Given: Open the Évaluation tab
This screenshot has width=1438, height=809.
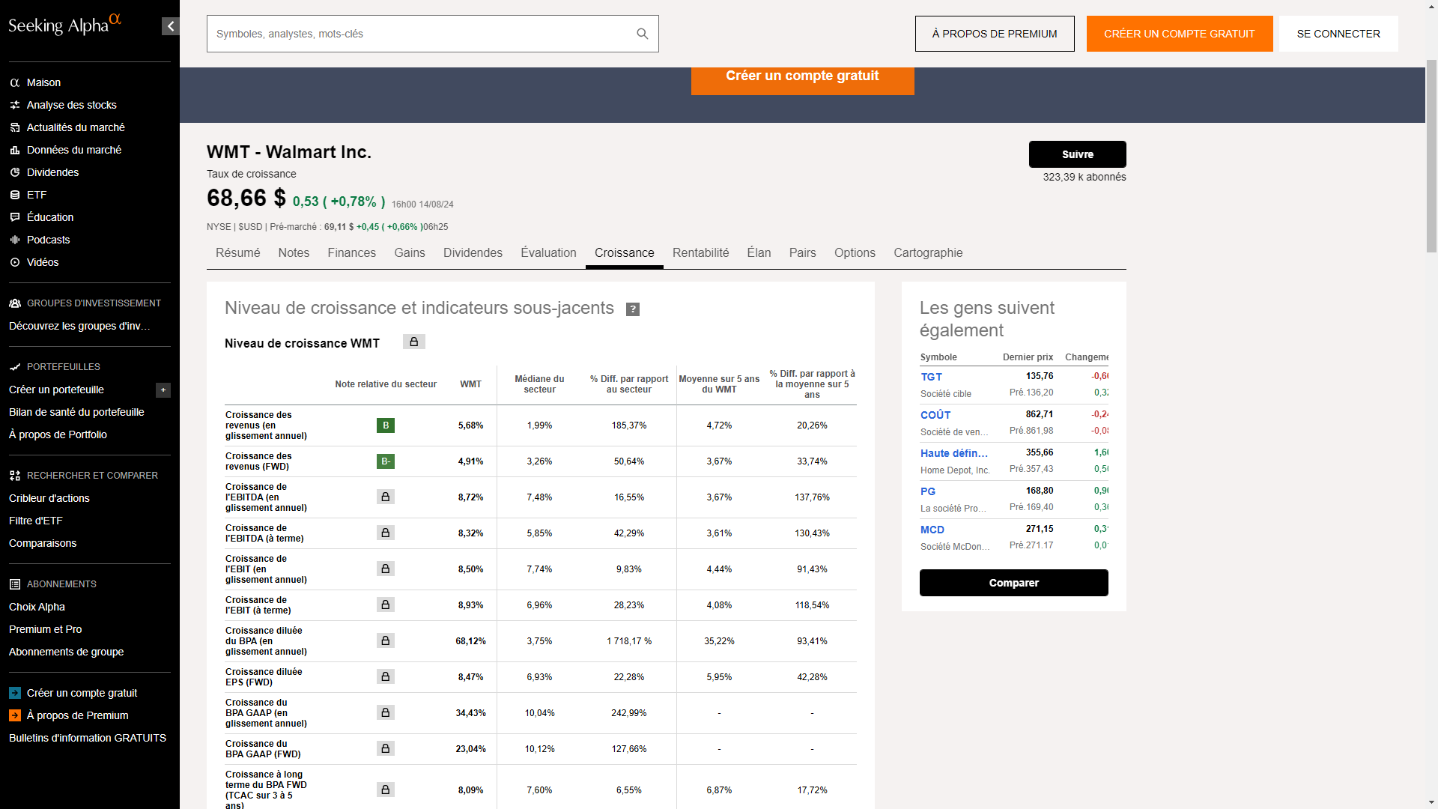Looking at the screenshot, I should [x=548, y=253].
